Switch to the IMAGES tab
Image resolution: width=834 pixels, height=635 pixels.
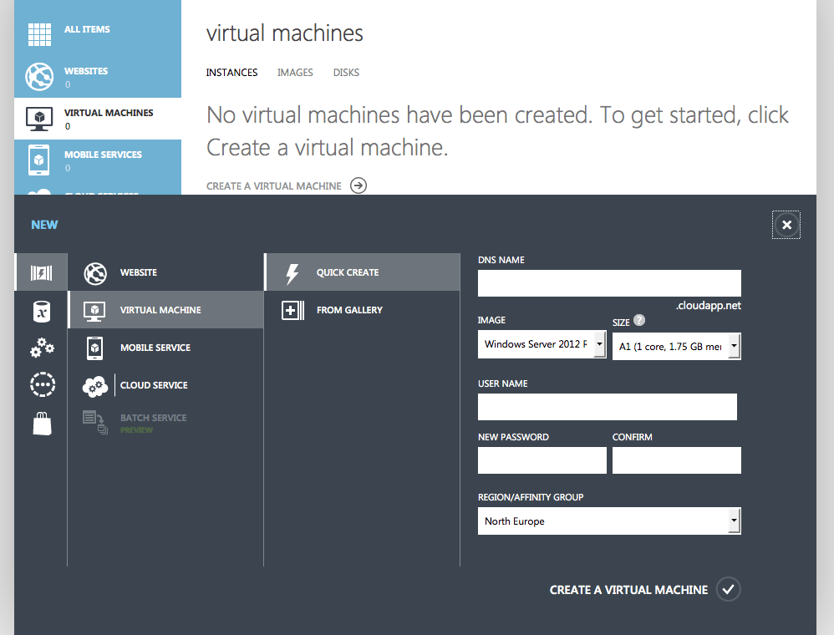(x=295, y=73)
